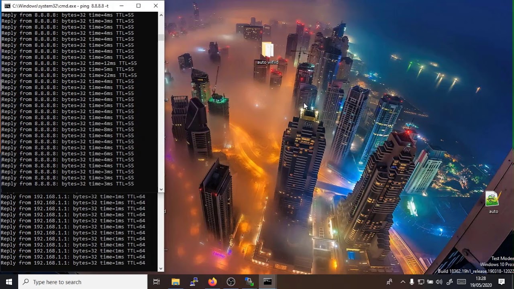Click the reply line with time=8ms

(x=68, y=129)
